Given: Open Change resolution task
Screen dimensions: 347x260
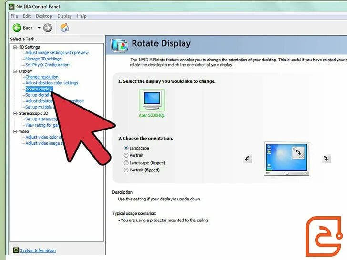Looking at the screenshot, I should [42, 77].
